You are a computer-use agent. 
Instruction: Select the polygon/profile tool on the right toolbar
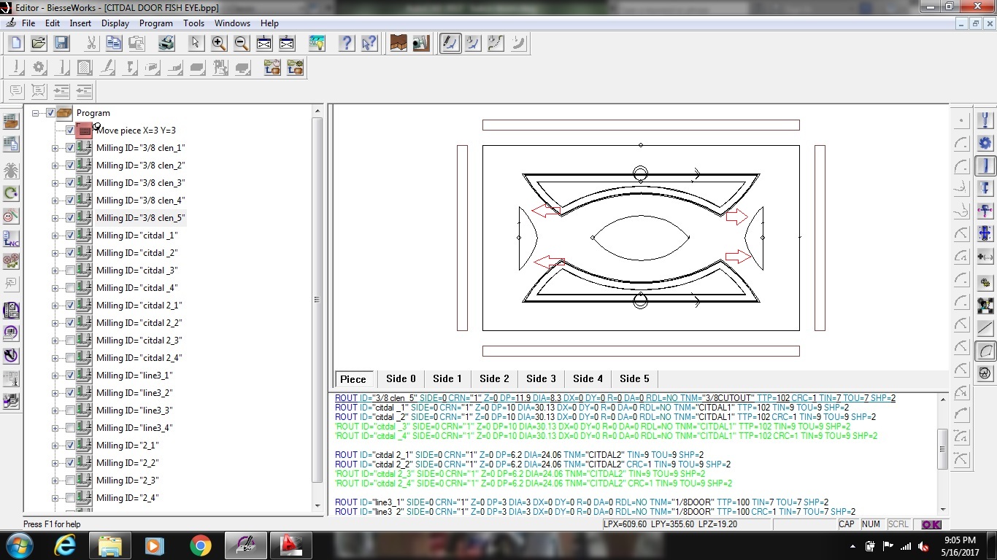pyautogui.click(x=984, y=351)
